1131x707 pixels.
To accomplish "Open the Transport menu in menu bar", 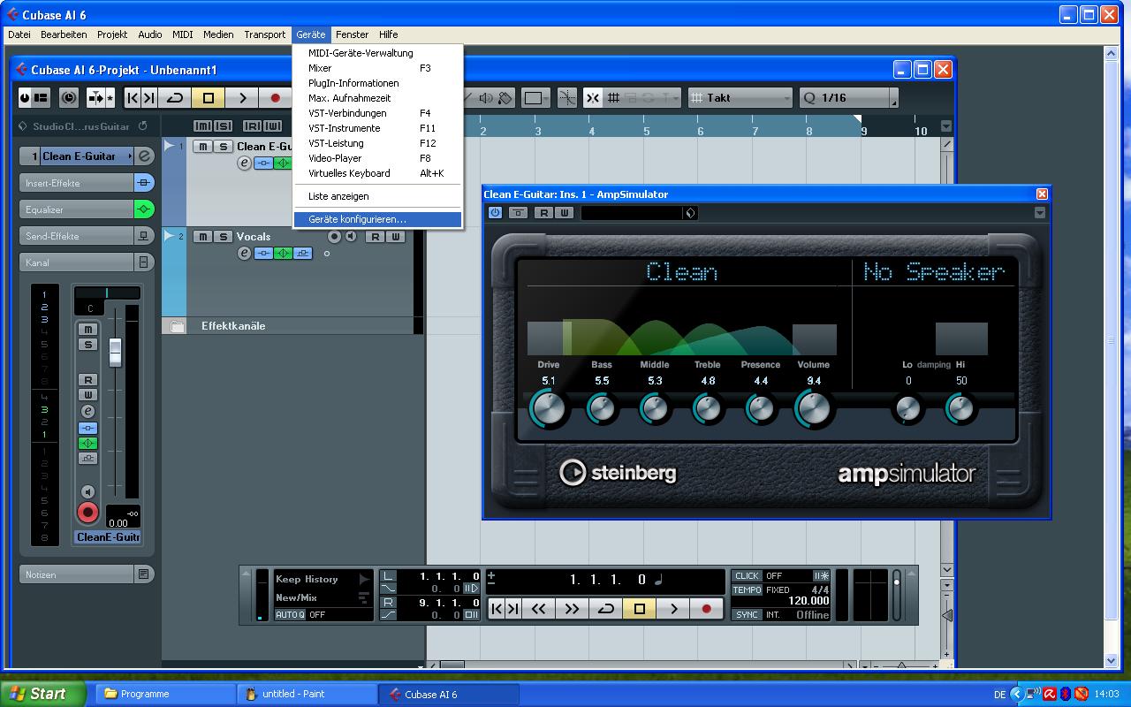I will tap(264, 34).
